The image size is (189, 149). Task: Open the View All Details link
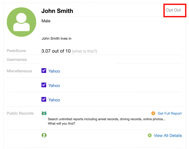[x=168, y=135]
